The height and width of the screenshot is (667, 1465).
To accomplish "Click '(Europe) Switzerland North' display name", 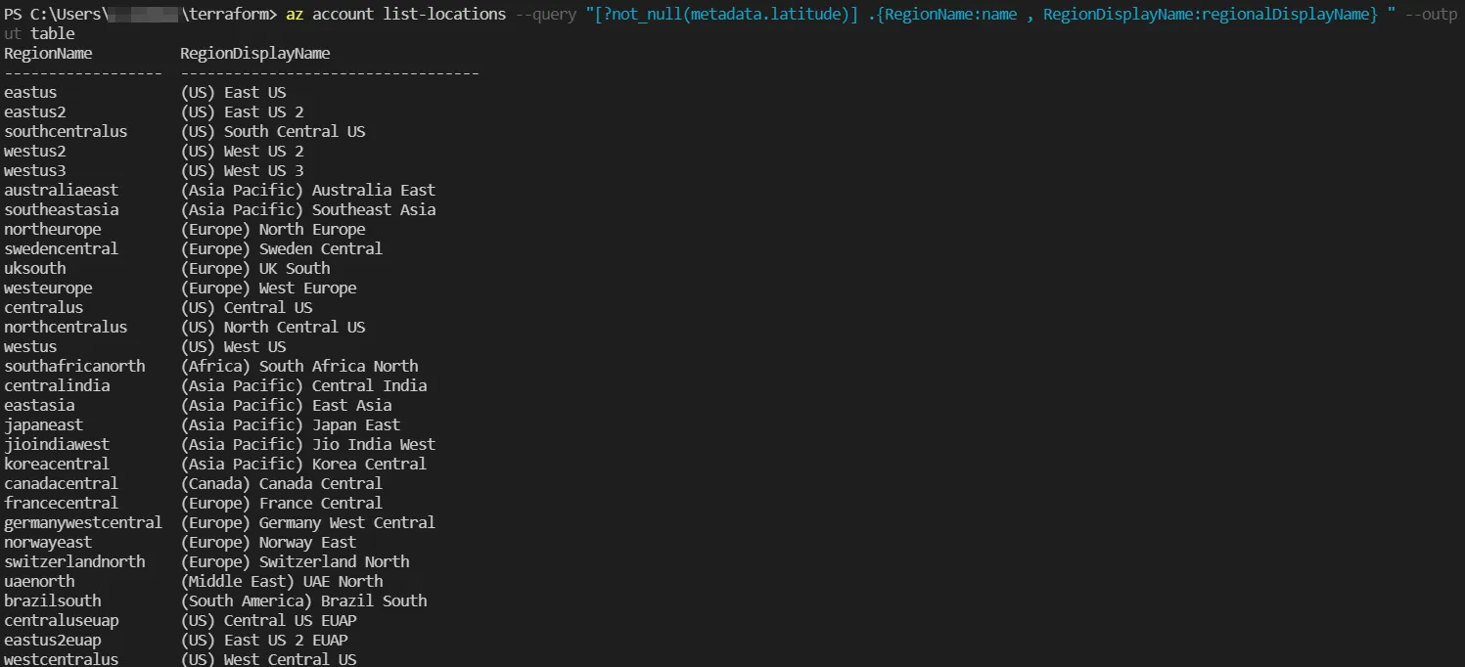I will pyautogui.click(x=296, y=562).
